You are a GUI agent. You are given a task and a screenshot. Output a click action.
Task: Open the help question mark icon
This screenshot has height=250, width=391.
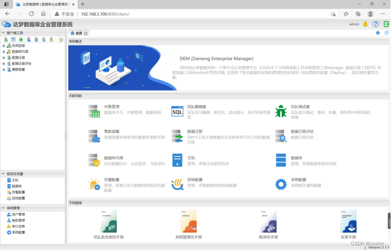coord(375,24)
